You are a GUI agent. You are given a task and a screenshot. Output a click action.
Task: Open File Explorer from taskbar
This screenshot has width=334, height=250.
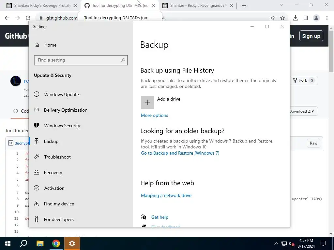[x=40, y=243]
